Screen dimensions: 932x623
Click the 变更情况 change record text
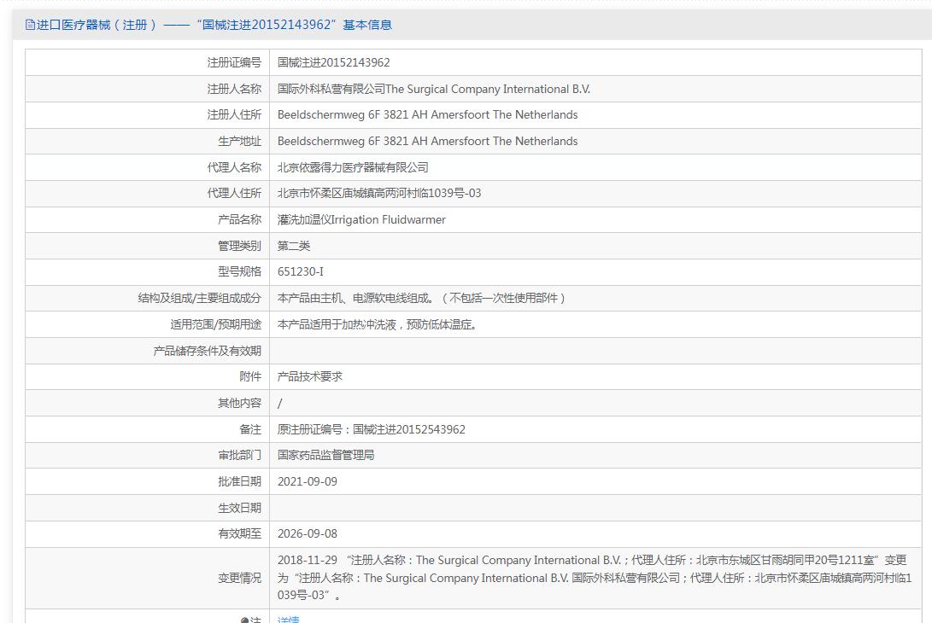(595, 578)
